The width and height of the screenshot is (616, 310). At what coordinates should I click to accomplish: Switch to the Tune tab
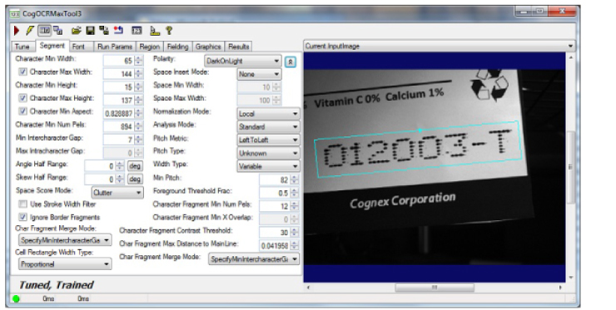point(22,47)
